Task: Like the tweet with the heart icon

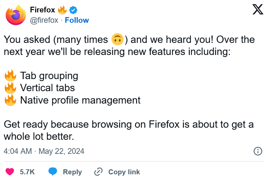Action: [x=10, y=172]
